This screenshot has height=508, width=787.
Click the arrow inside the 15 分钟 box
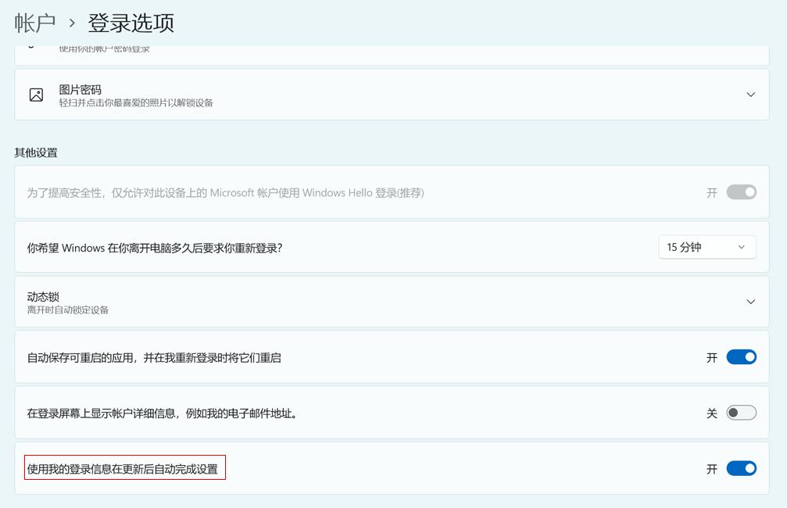[x=741, y=247]
